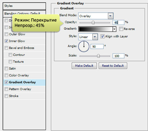Enable the Contour checkbox
148x131 pixels.
click(x=10, y=55)
